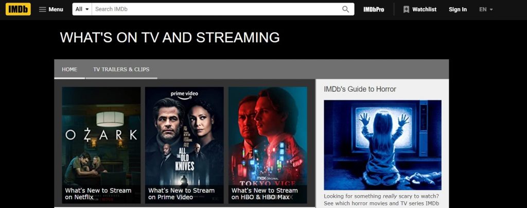527x208 pixels.
Task: Expand the EN language dropdown
Action: [486, 9]
